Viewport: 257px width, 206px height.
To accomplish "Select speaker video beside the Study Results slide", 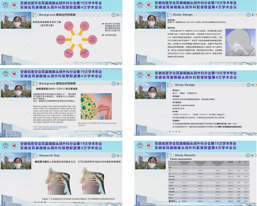I will coord(150,161).
